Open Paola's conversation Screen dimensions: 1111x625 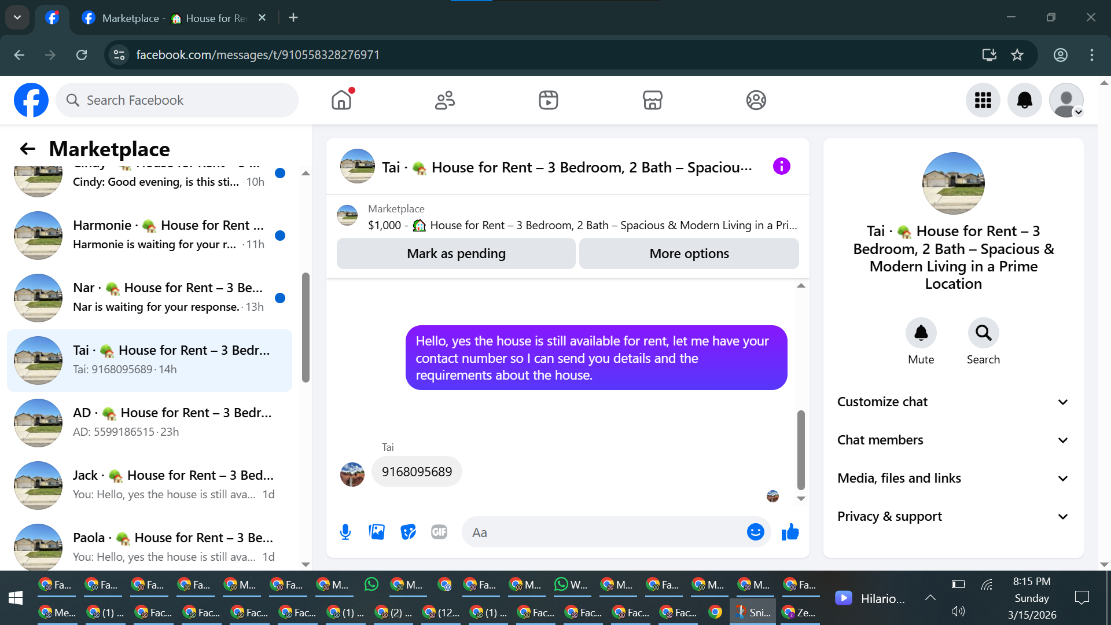tap(149, 544)
